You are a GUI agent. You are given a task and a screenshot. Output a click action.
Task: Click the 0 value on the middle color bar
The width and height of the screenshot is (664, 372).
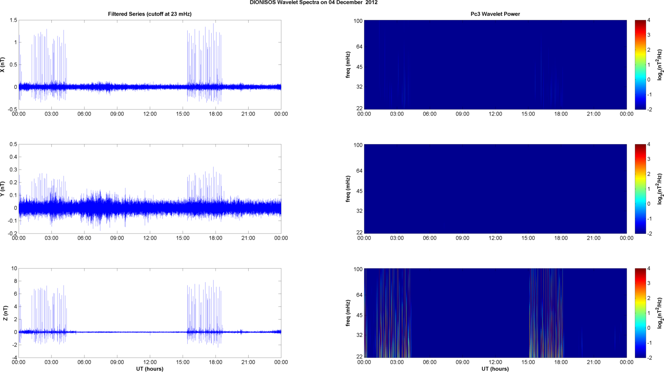(649, 204)
